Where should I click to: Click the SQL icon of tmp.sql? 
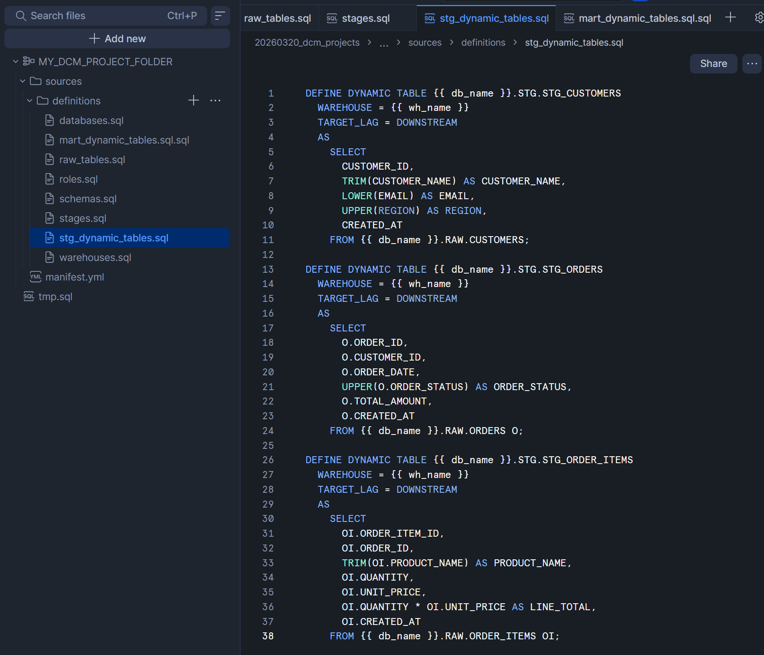(x=29, y=297)
